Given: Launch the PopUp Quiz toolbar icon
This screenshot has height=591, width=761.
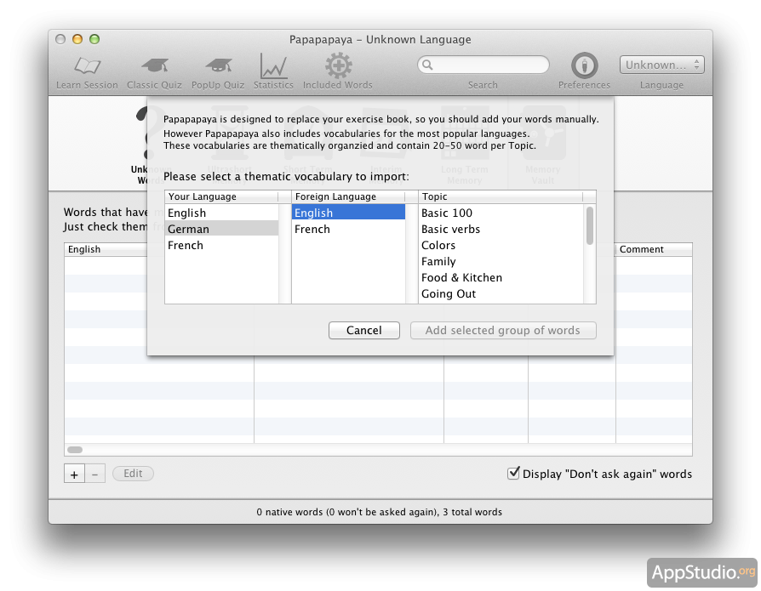Looking at the screenshot, I should click(x=217, y=66).
